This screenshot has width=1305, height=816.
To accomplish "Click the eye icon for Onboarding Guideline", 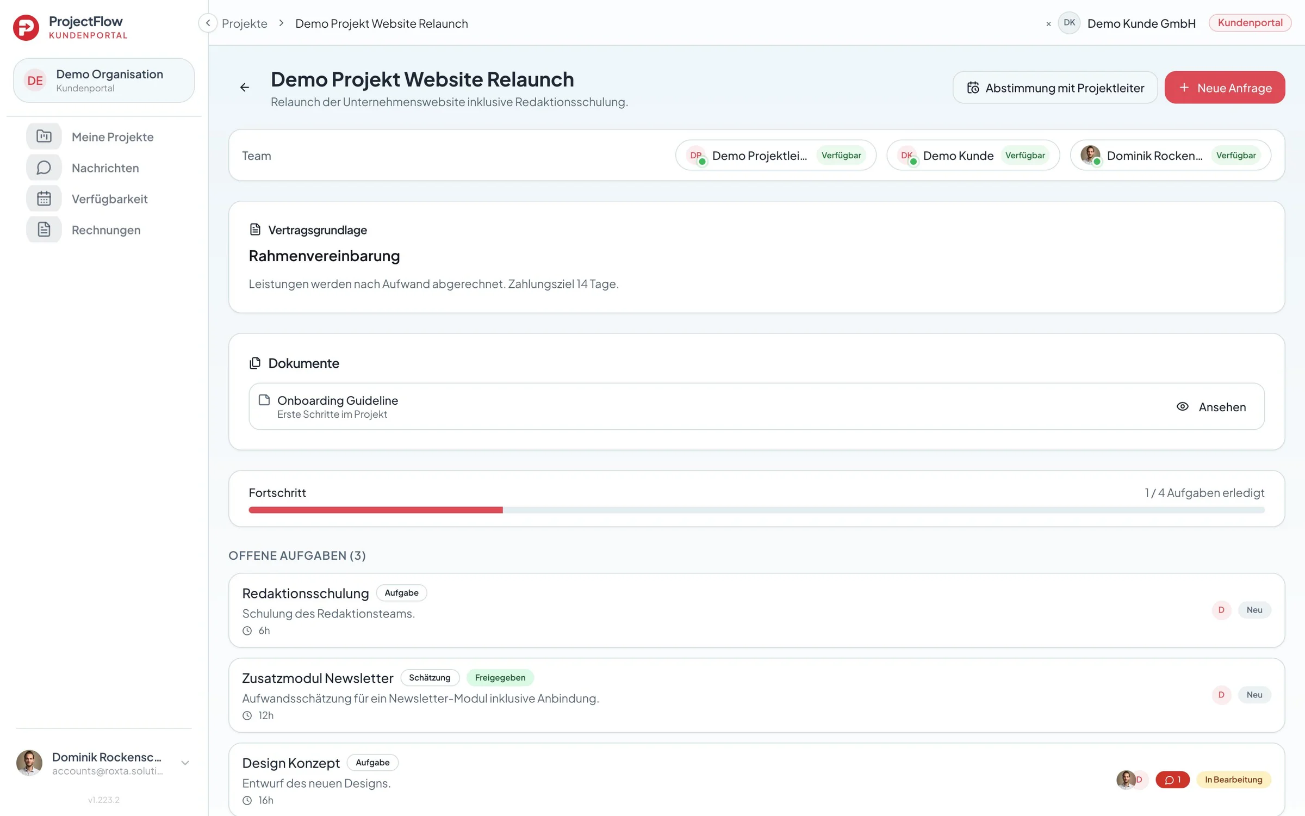I will pos(1182,406).
